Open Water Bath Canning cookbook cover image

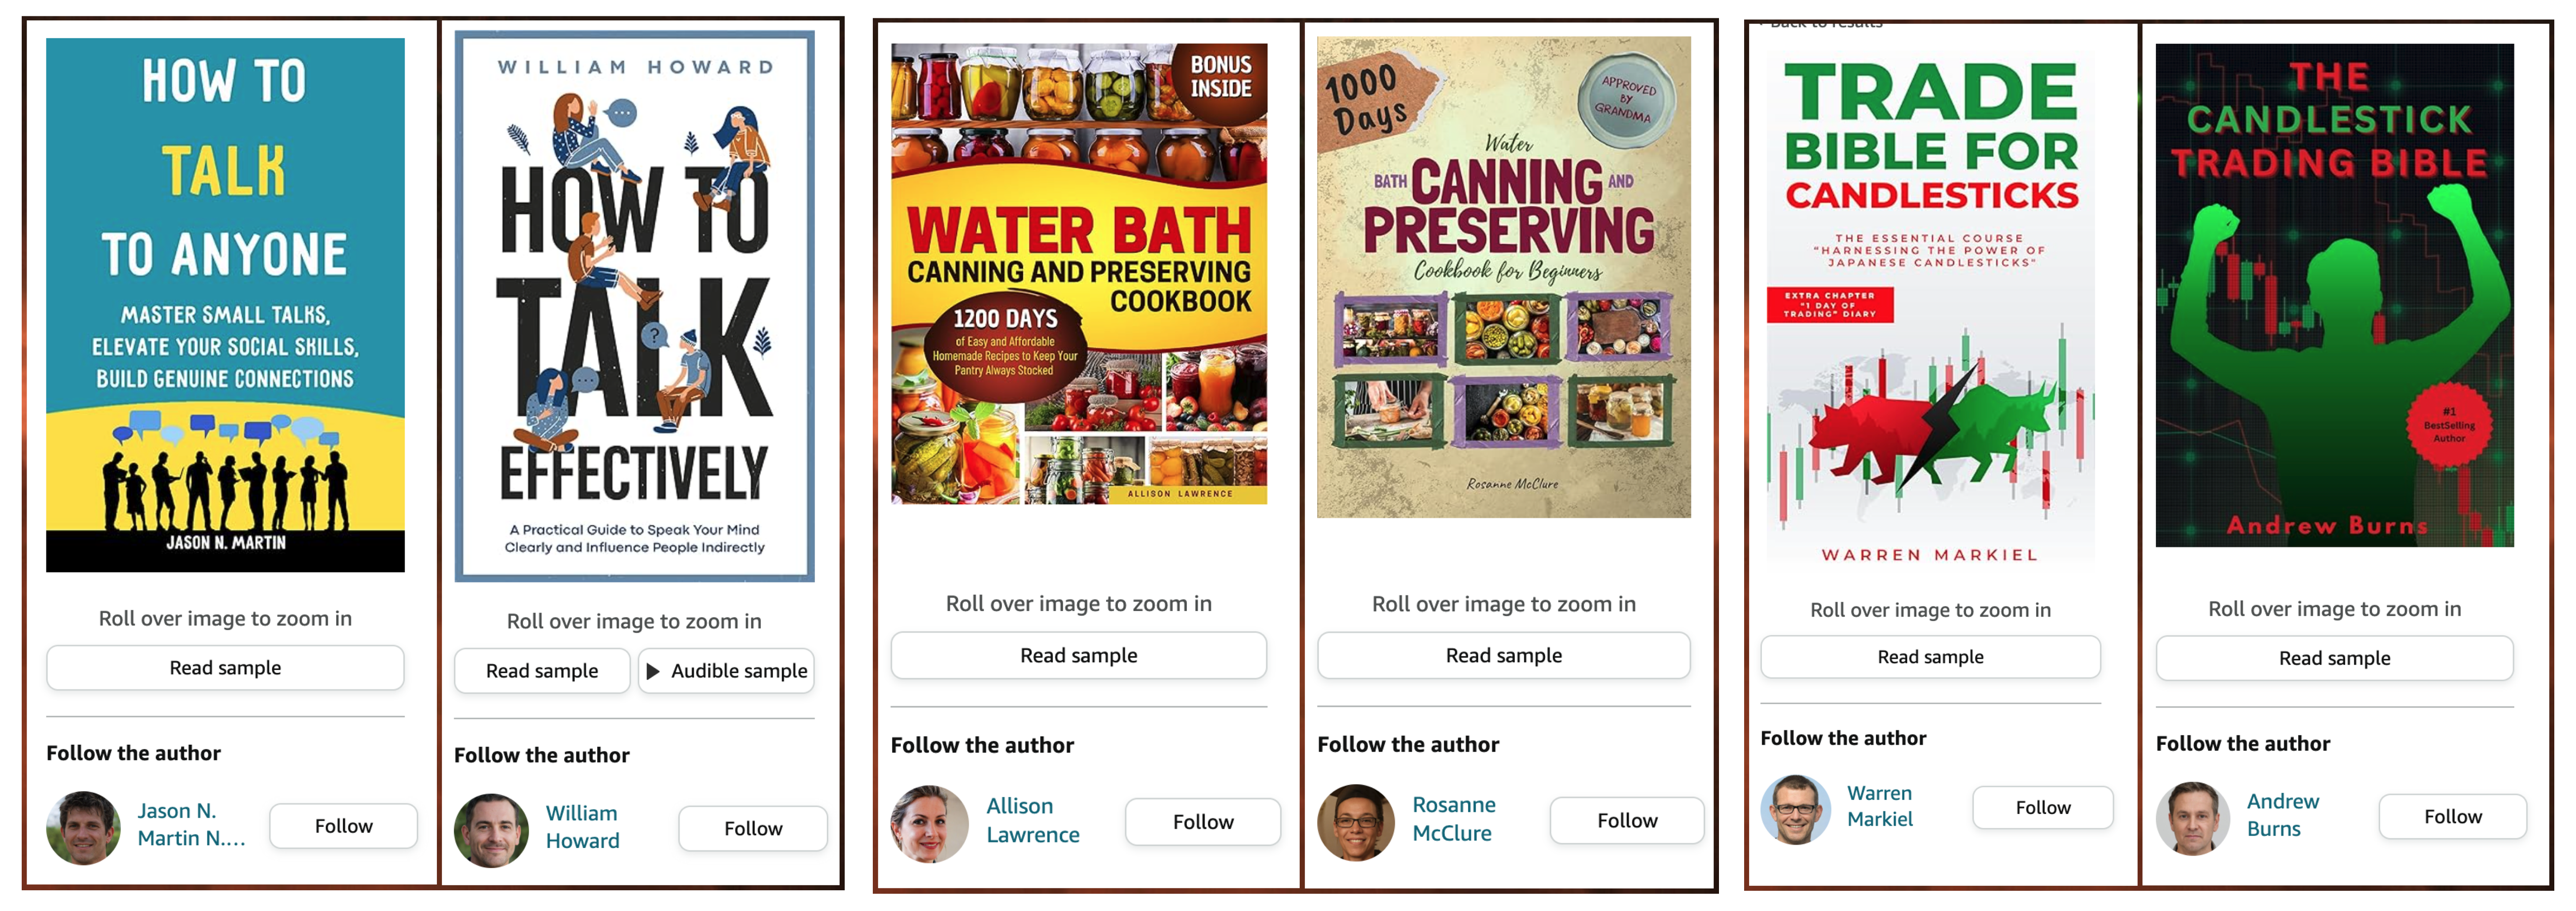1079,273
